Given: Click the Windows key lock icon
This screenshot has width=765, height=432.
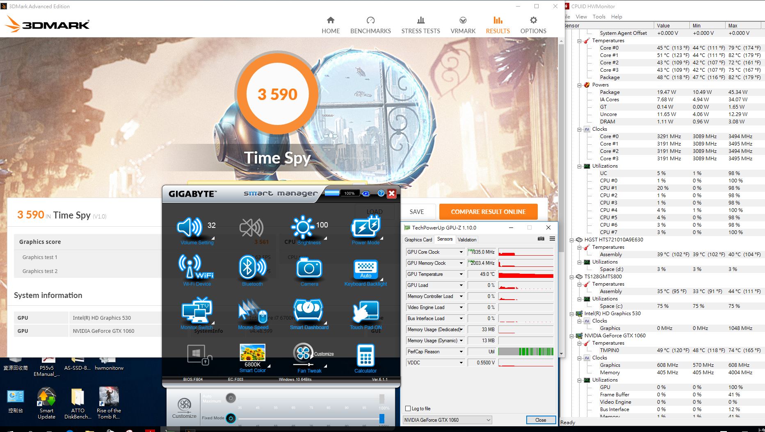Looking at the screenshot, I should (x=199, y=355).
